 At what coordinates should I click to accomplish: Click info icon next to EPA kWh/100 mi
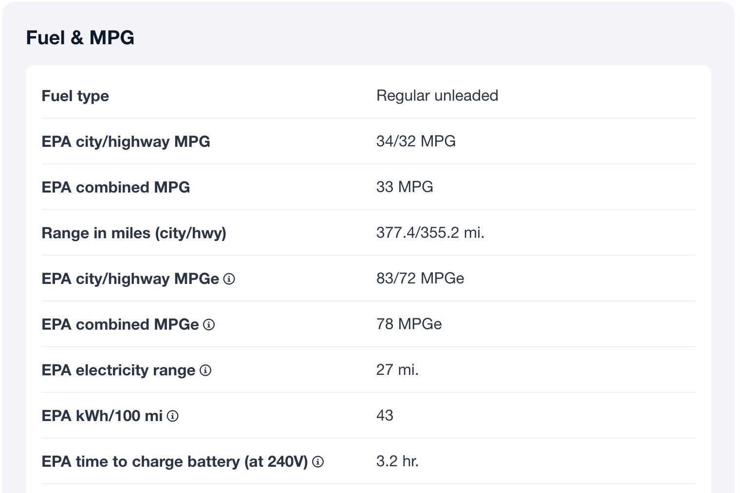point(173,416)
